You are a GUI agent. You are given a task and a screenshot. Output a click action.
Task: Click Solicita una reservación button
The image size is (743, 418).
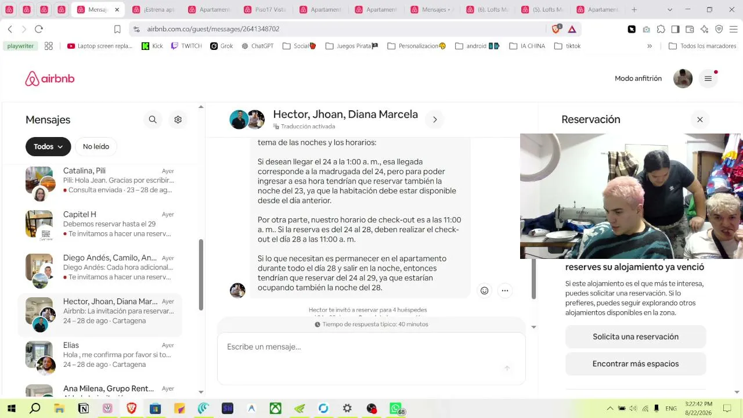(636, 337)
